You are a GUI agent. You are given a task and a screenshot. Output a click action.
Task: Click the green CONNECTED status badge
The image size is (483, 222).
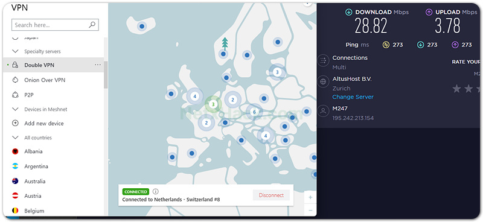pyautogui.click(x=135, y=192)
